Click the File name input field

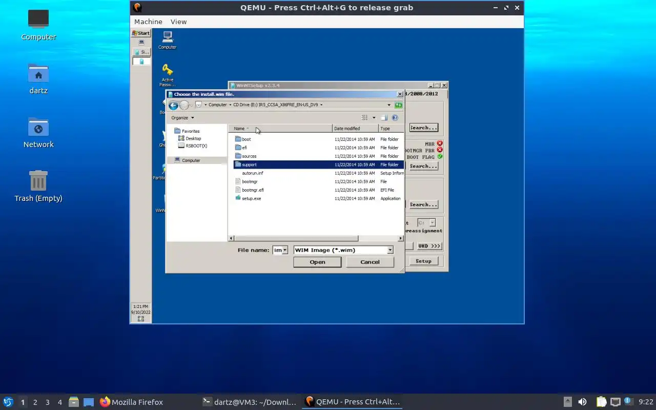[x=277, y=250]
